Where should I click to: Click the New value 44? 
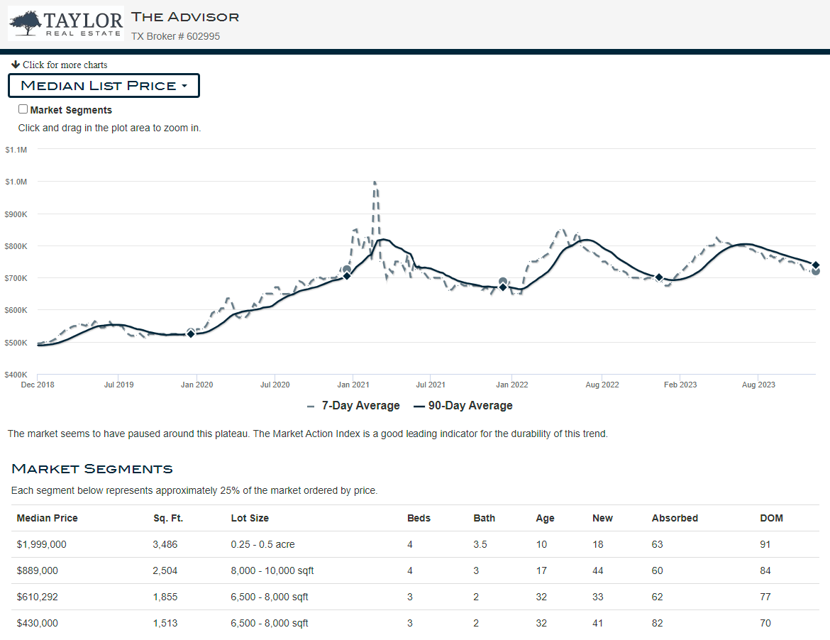(597, 570)
